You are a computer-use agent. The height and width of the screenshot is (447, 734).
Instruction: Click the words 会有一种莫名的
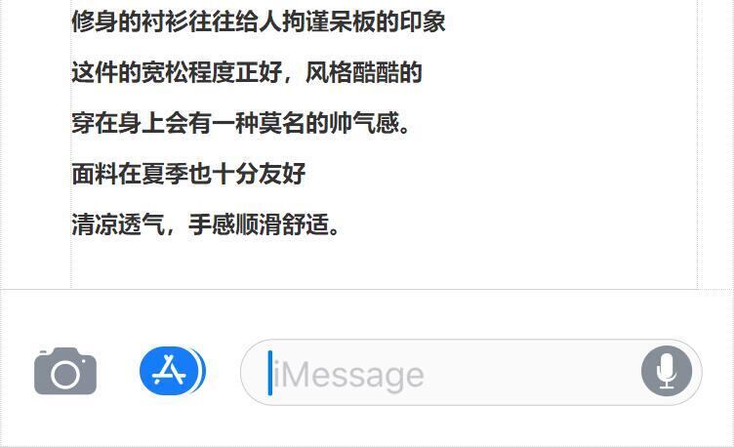(x=246, y=123)
